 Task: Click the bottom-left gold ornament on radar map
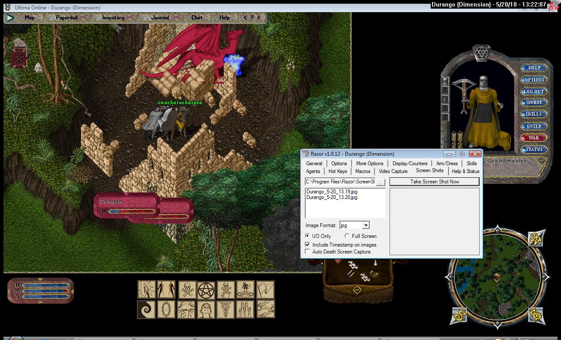[460, 316]
